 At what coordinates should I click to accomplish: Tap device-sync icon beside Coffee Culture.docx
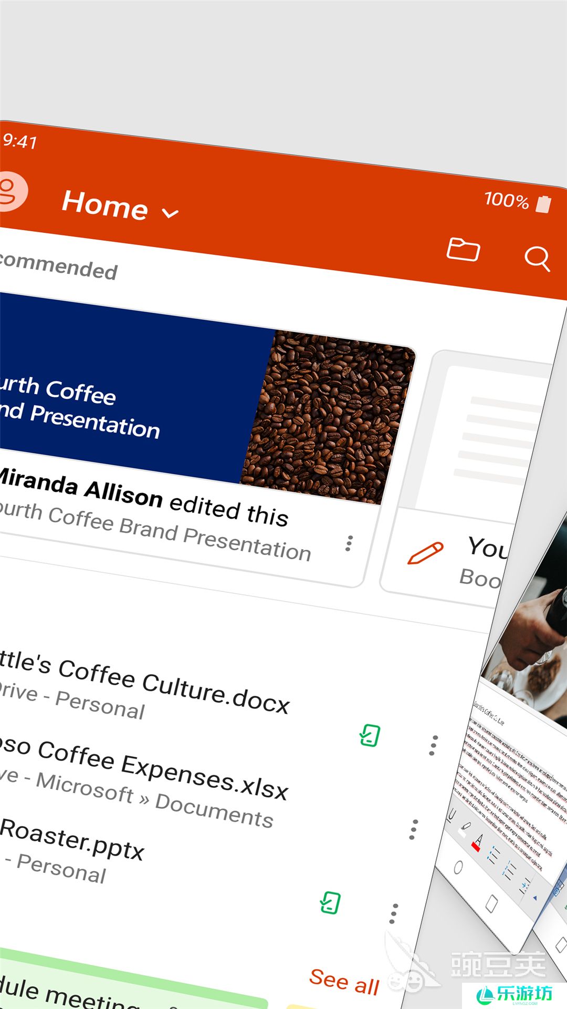(370, 735)
